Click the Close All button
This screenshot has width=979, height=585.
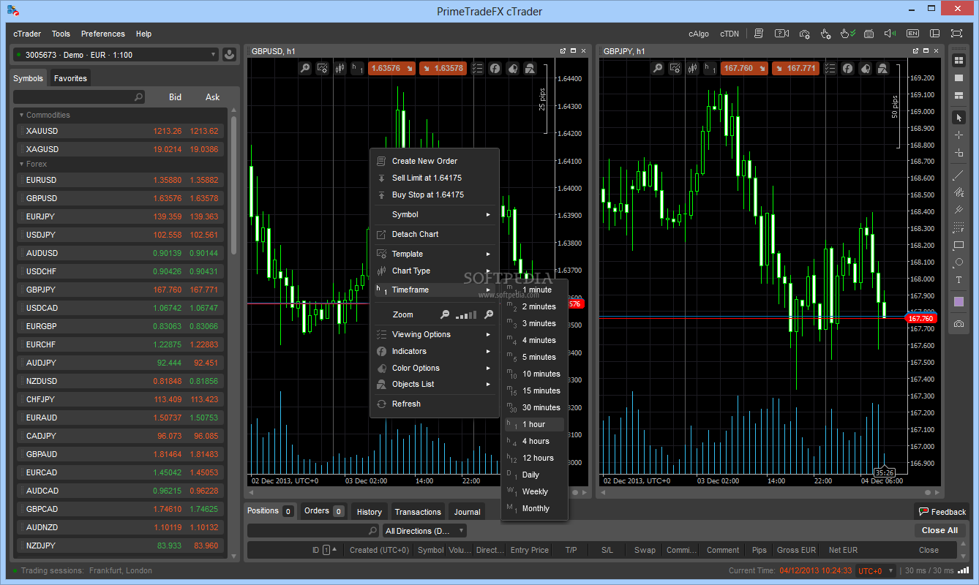(939, 530)
